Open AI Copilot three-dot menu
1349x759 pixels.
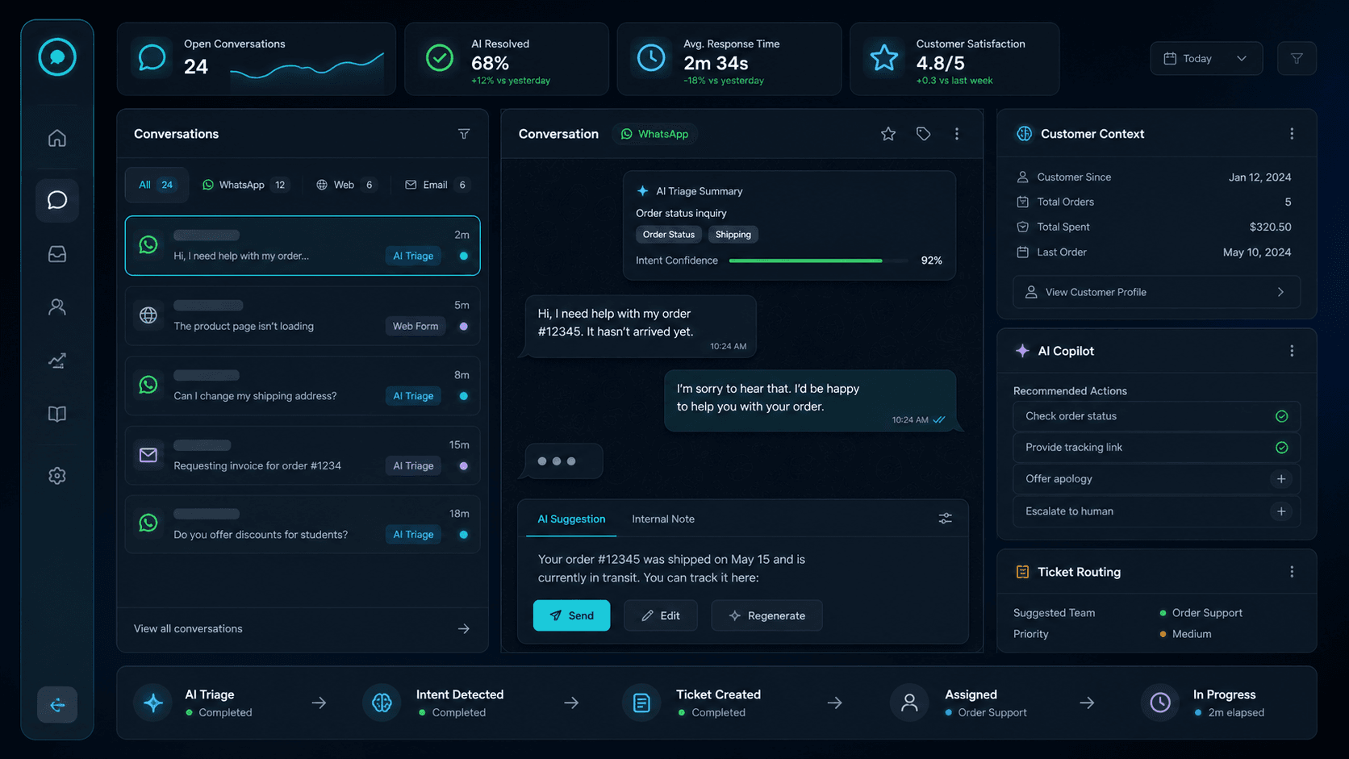pos(1292,351)
